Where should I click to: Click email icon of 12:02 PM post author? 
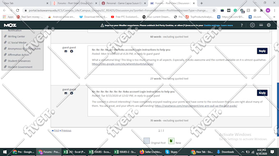point(66,93)
